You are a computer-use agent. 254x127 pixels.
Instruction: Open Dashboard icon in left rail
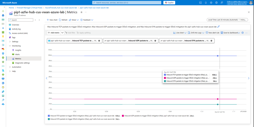[3, 20]
